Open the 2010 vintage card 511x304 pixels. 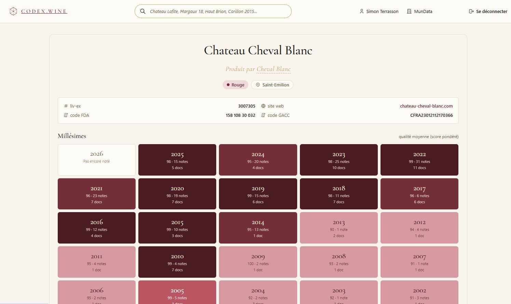177,262
